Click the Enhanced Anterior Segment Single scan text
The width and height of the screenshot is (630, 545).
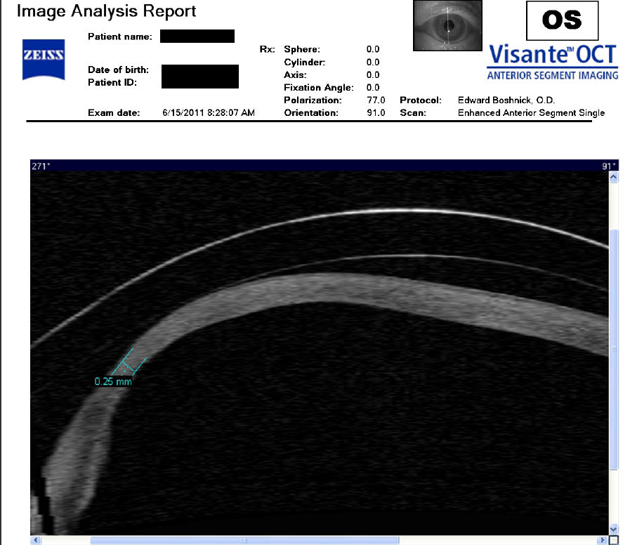(531, 113)
